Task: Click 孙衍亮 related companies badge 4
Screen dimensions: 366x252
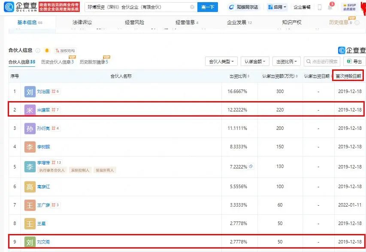Action: (55, 128)
